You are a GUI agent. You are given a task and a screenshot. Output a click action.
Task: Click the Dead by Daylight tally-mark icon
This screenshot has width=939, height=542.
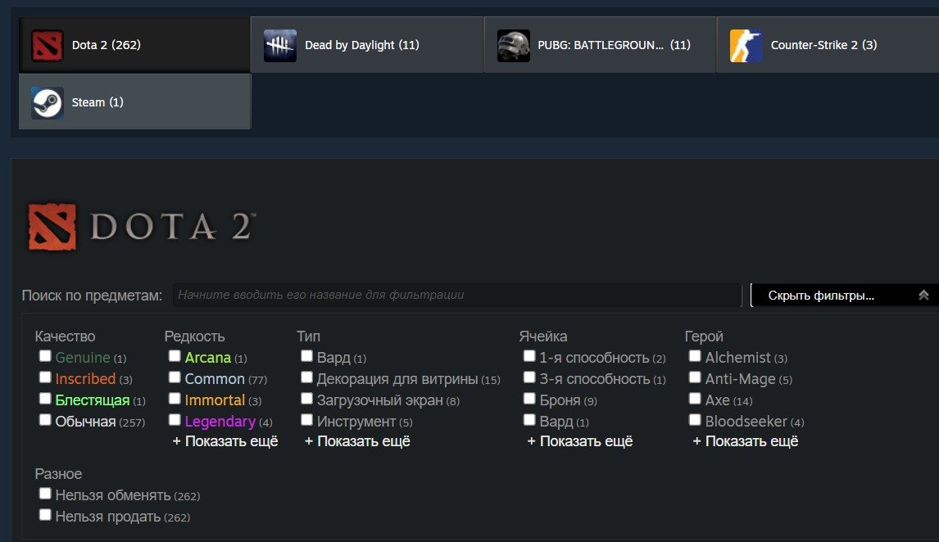pyautogui.click(x=280, y=46)
